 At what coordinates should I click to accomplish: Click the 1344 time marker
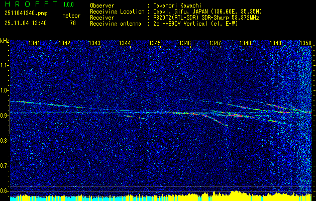[125, 43]
